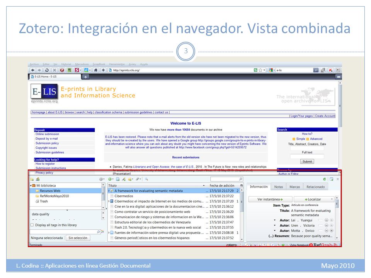Check Display all tags in this library
Viewport: 371px width, 278px height.
click(32, 225)
